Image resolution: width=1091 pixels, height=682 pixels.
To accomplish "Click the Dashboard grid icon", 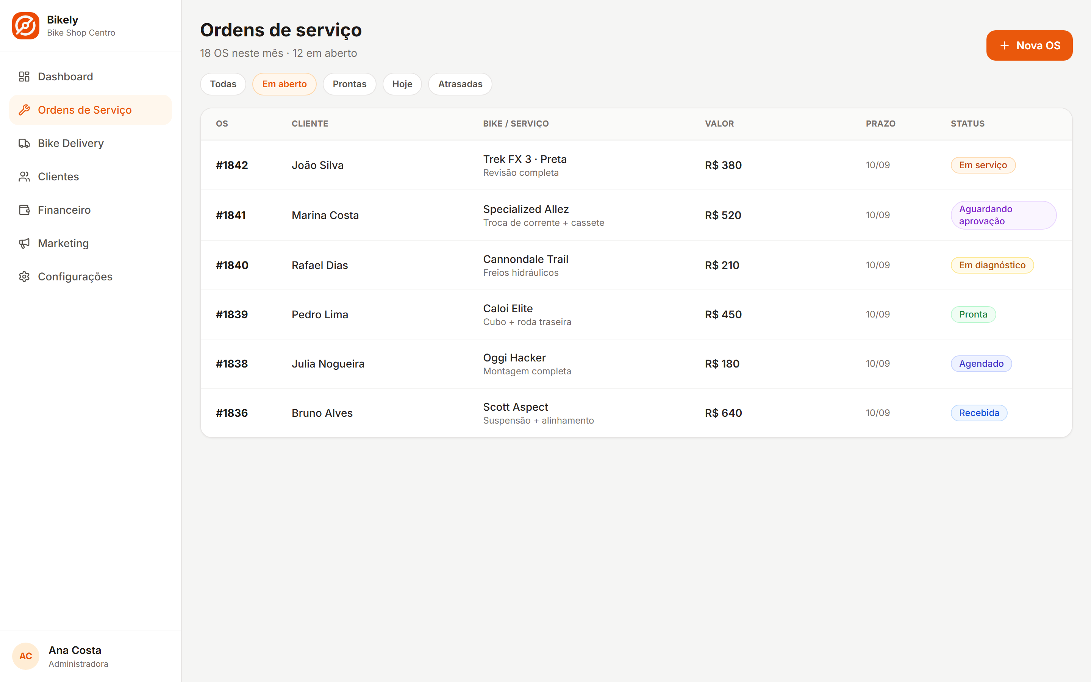I will 24,77.
